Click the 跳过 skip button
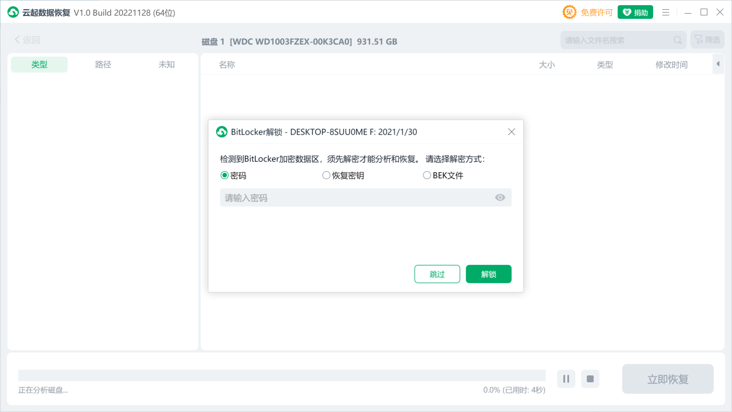This screenshot has width=732, height=412. click(x=437, y=274)
